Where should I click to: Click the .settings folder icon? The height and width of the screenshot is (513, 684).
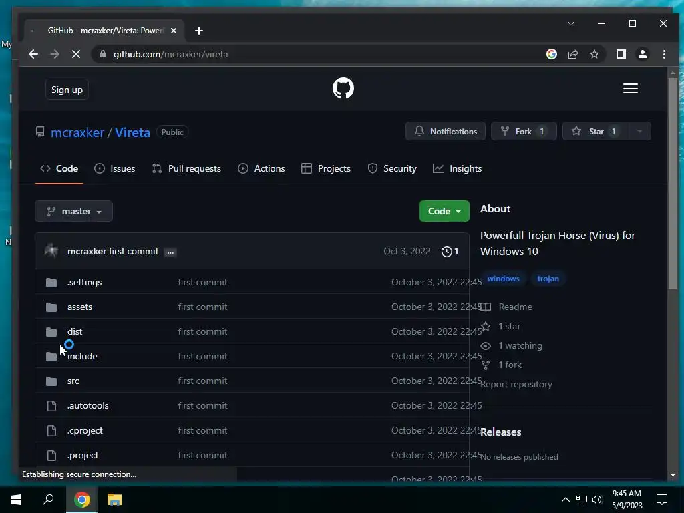51,283
